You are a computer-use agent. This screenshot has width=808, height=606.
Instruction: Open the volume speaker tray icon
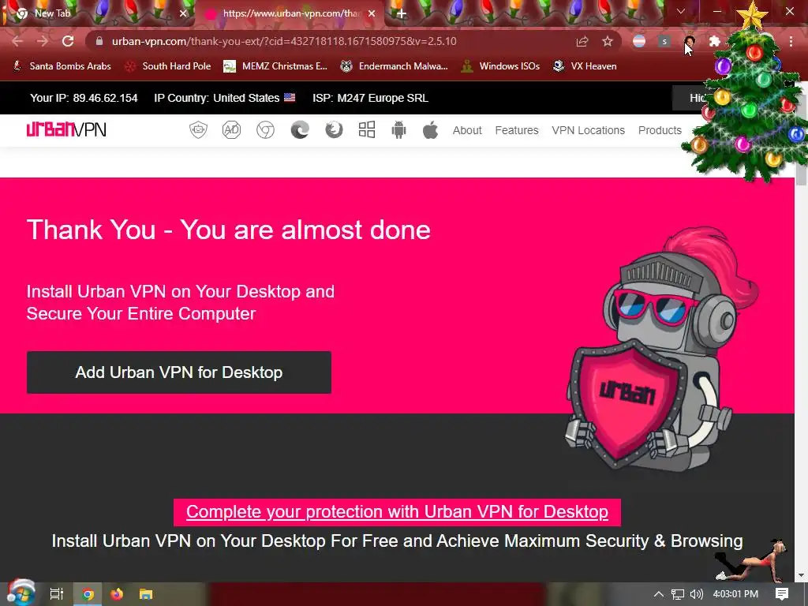(696, 594)
